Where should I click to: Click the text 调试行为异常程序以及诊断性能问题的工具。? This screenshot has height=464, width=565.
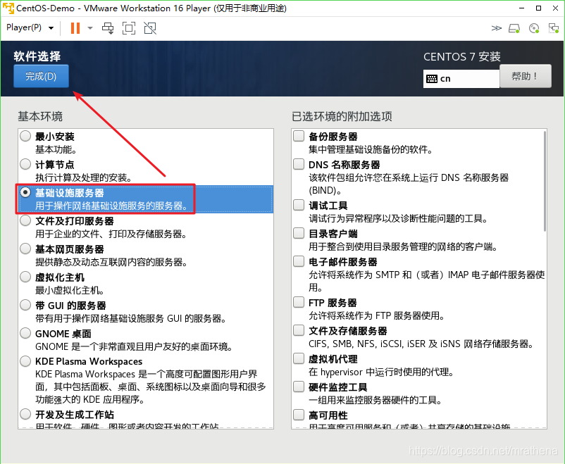(399, 219)
